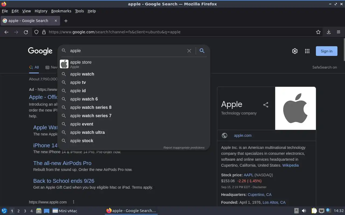
Task: Choose the apple event suggestion
Action: point(134,124)
